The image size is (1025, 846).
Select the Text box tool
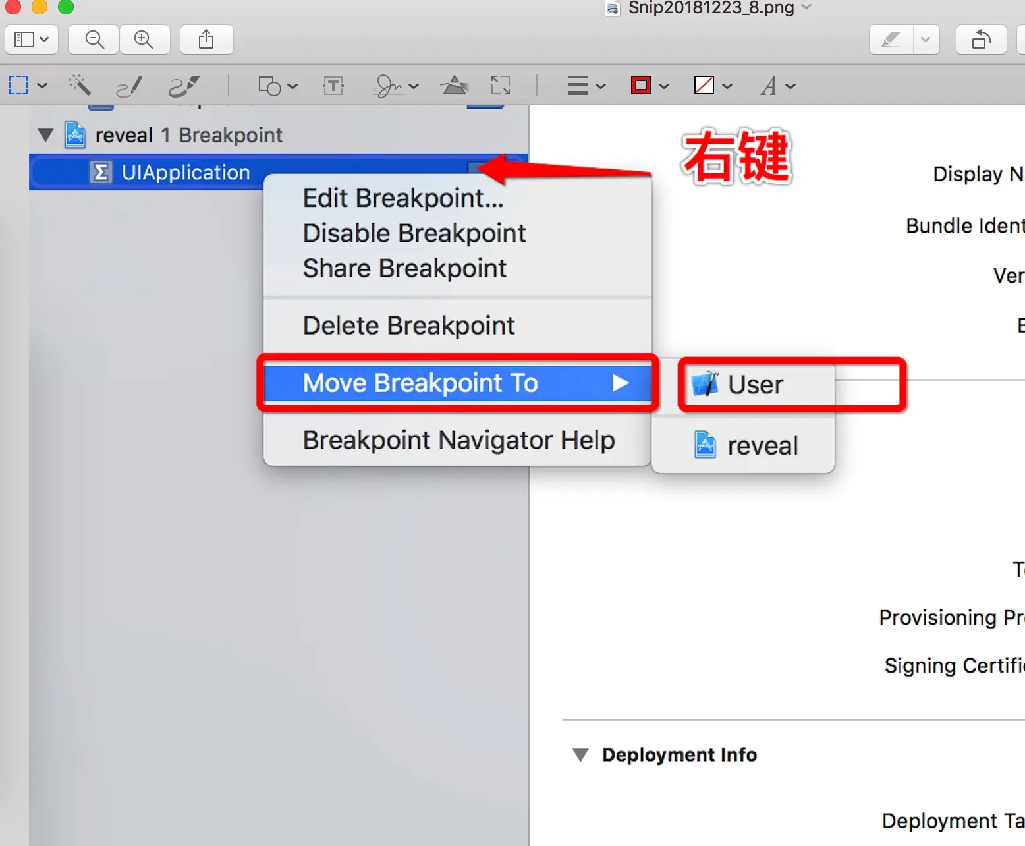[333, 86]
